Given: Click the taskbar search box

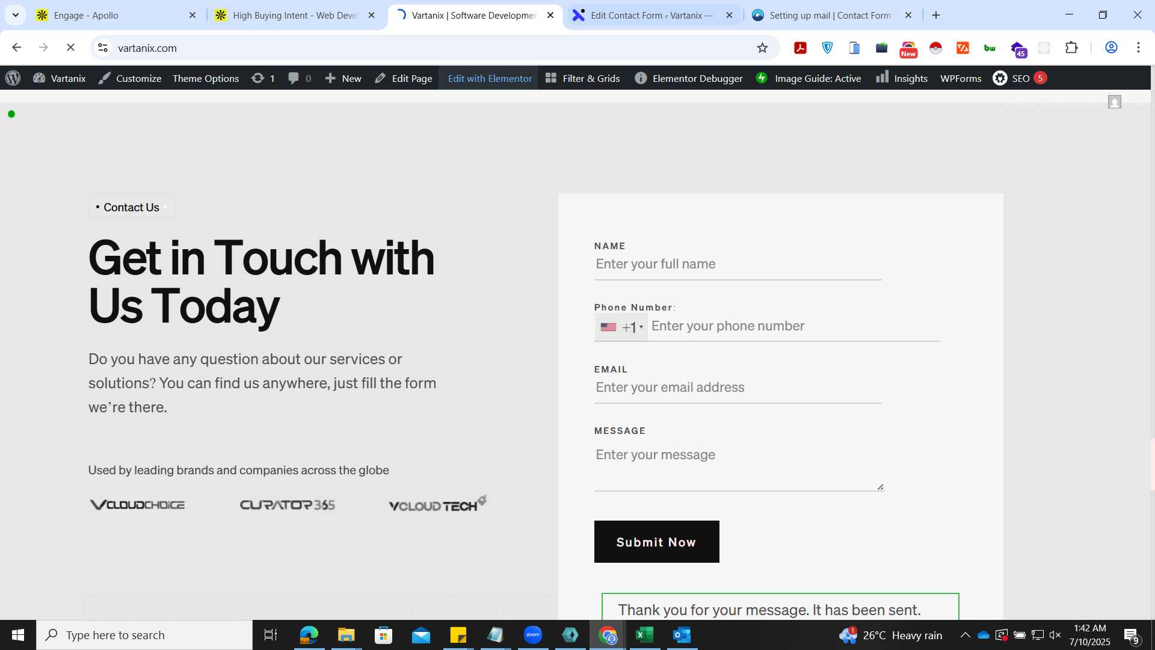Looking at the screenshot, I should tap(144, 635).
